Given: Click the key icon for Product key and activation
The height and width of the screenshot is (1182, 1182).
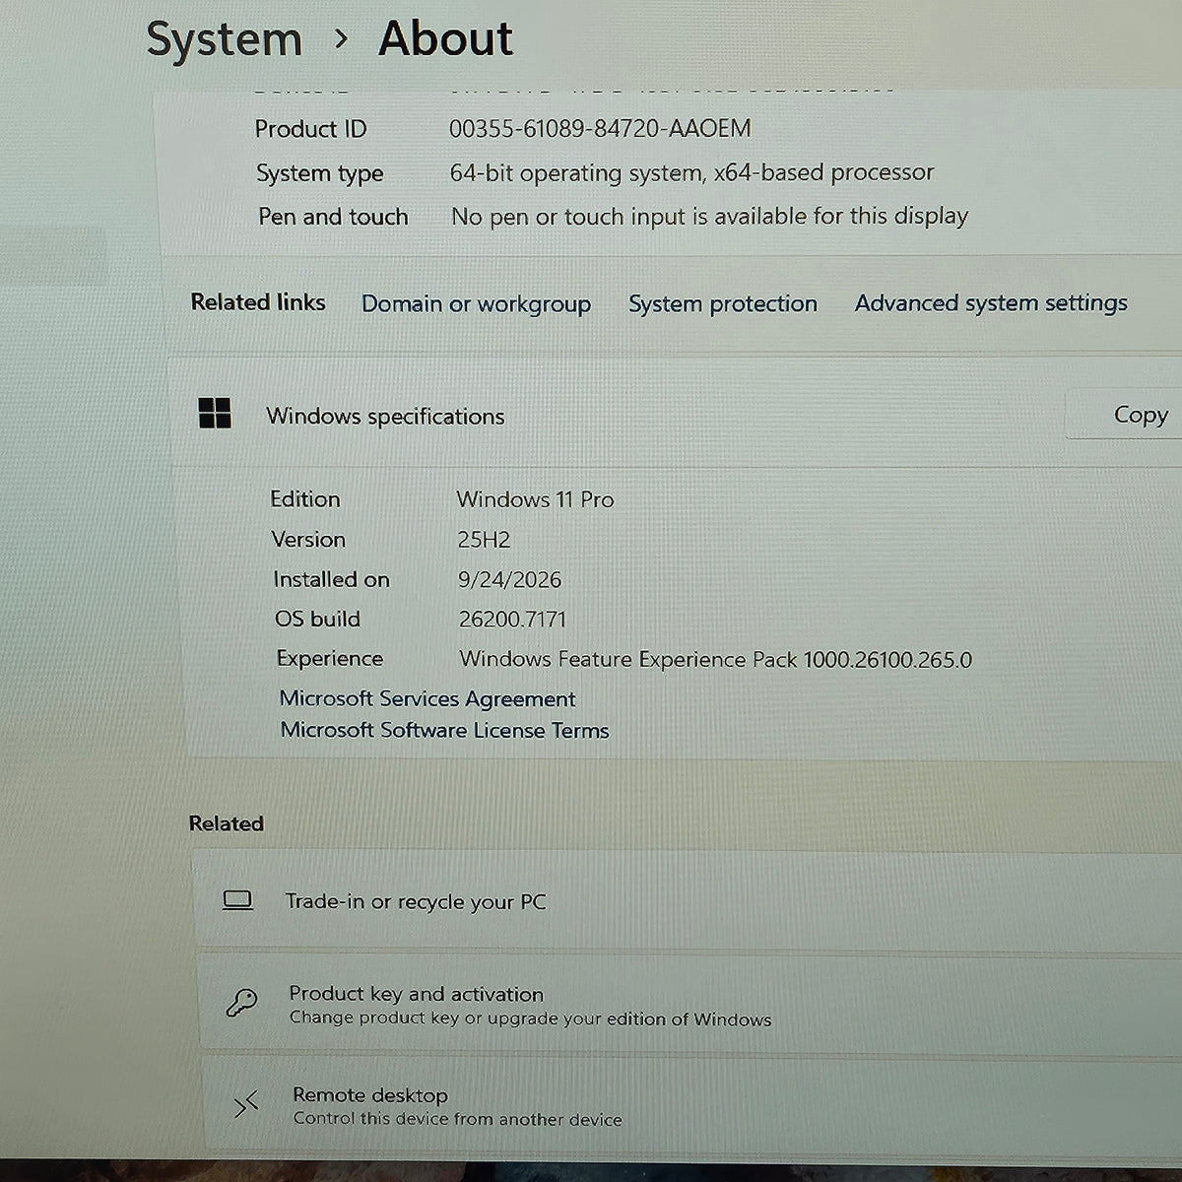Looking at the screenshot, I should pos(241,1003).
